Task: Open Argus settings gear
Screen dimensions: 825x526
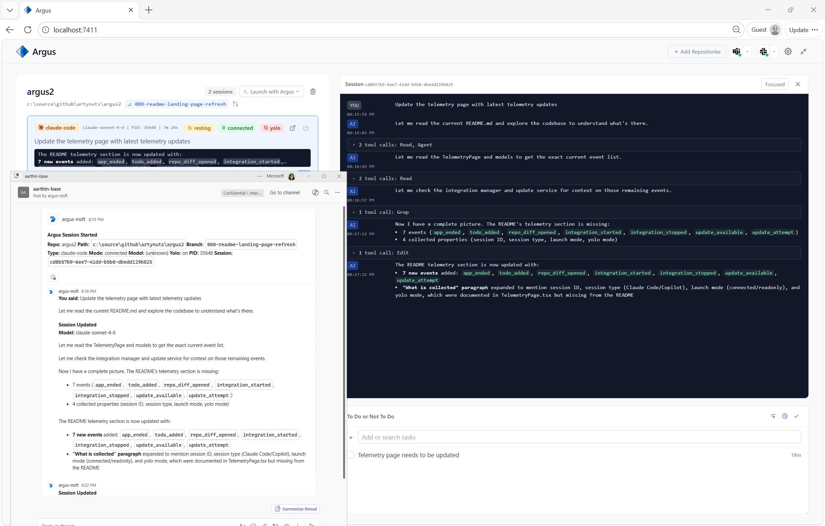Action: pyautogui.click(x=788, y=52)
